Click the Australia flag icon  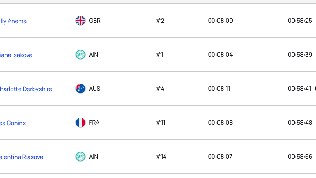tap(80, 89)
